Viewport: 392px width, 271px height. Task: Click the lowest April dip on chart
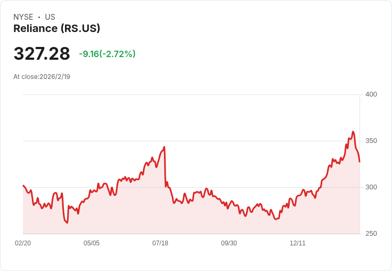[67, 222]
